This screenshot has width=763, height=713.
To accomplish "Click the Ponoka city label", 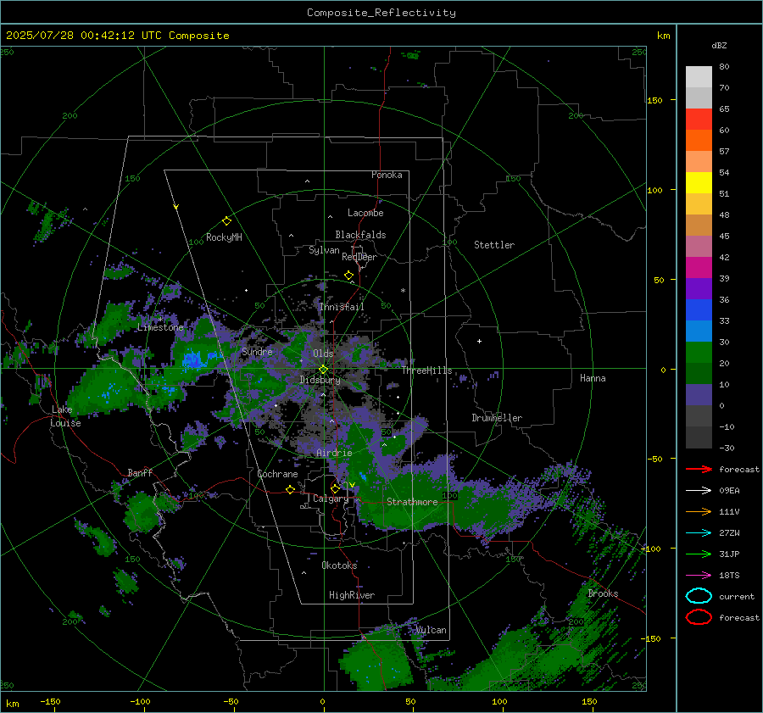I will tap(387, 175).
